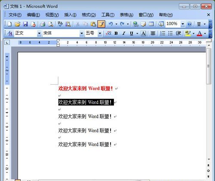Open the 插入(I) menu
The image size is (215, 181).
(x=70, y=15)
